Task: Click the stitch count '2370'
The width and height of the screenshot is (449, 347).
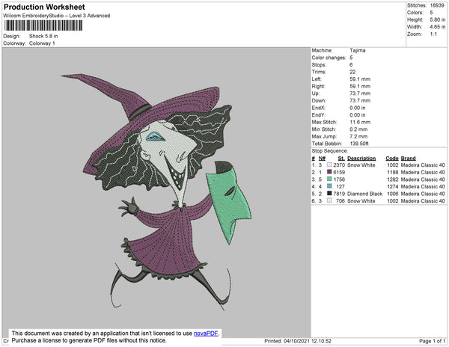Action: [339, 165]
